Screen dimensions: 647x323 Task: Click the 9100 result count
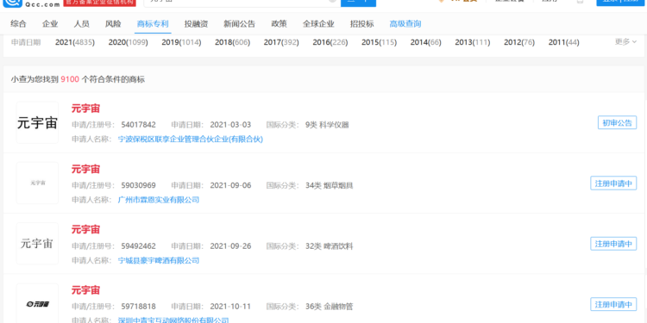(70, 79)
